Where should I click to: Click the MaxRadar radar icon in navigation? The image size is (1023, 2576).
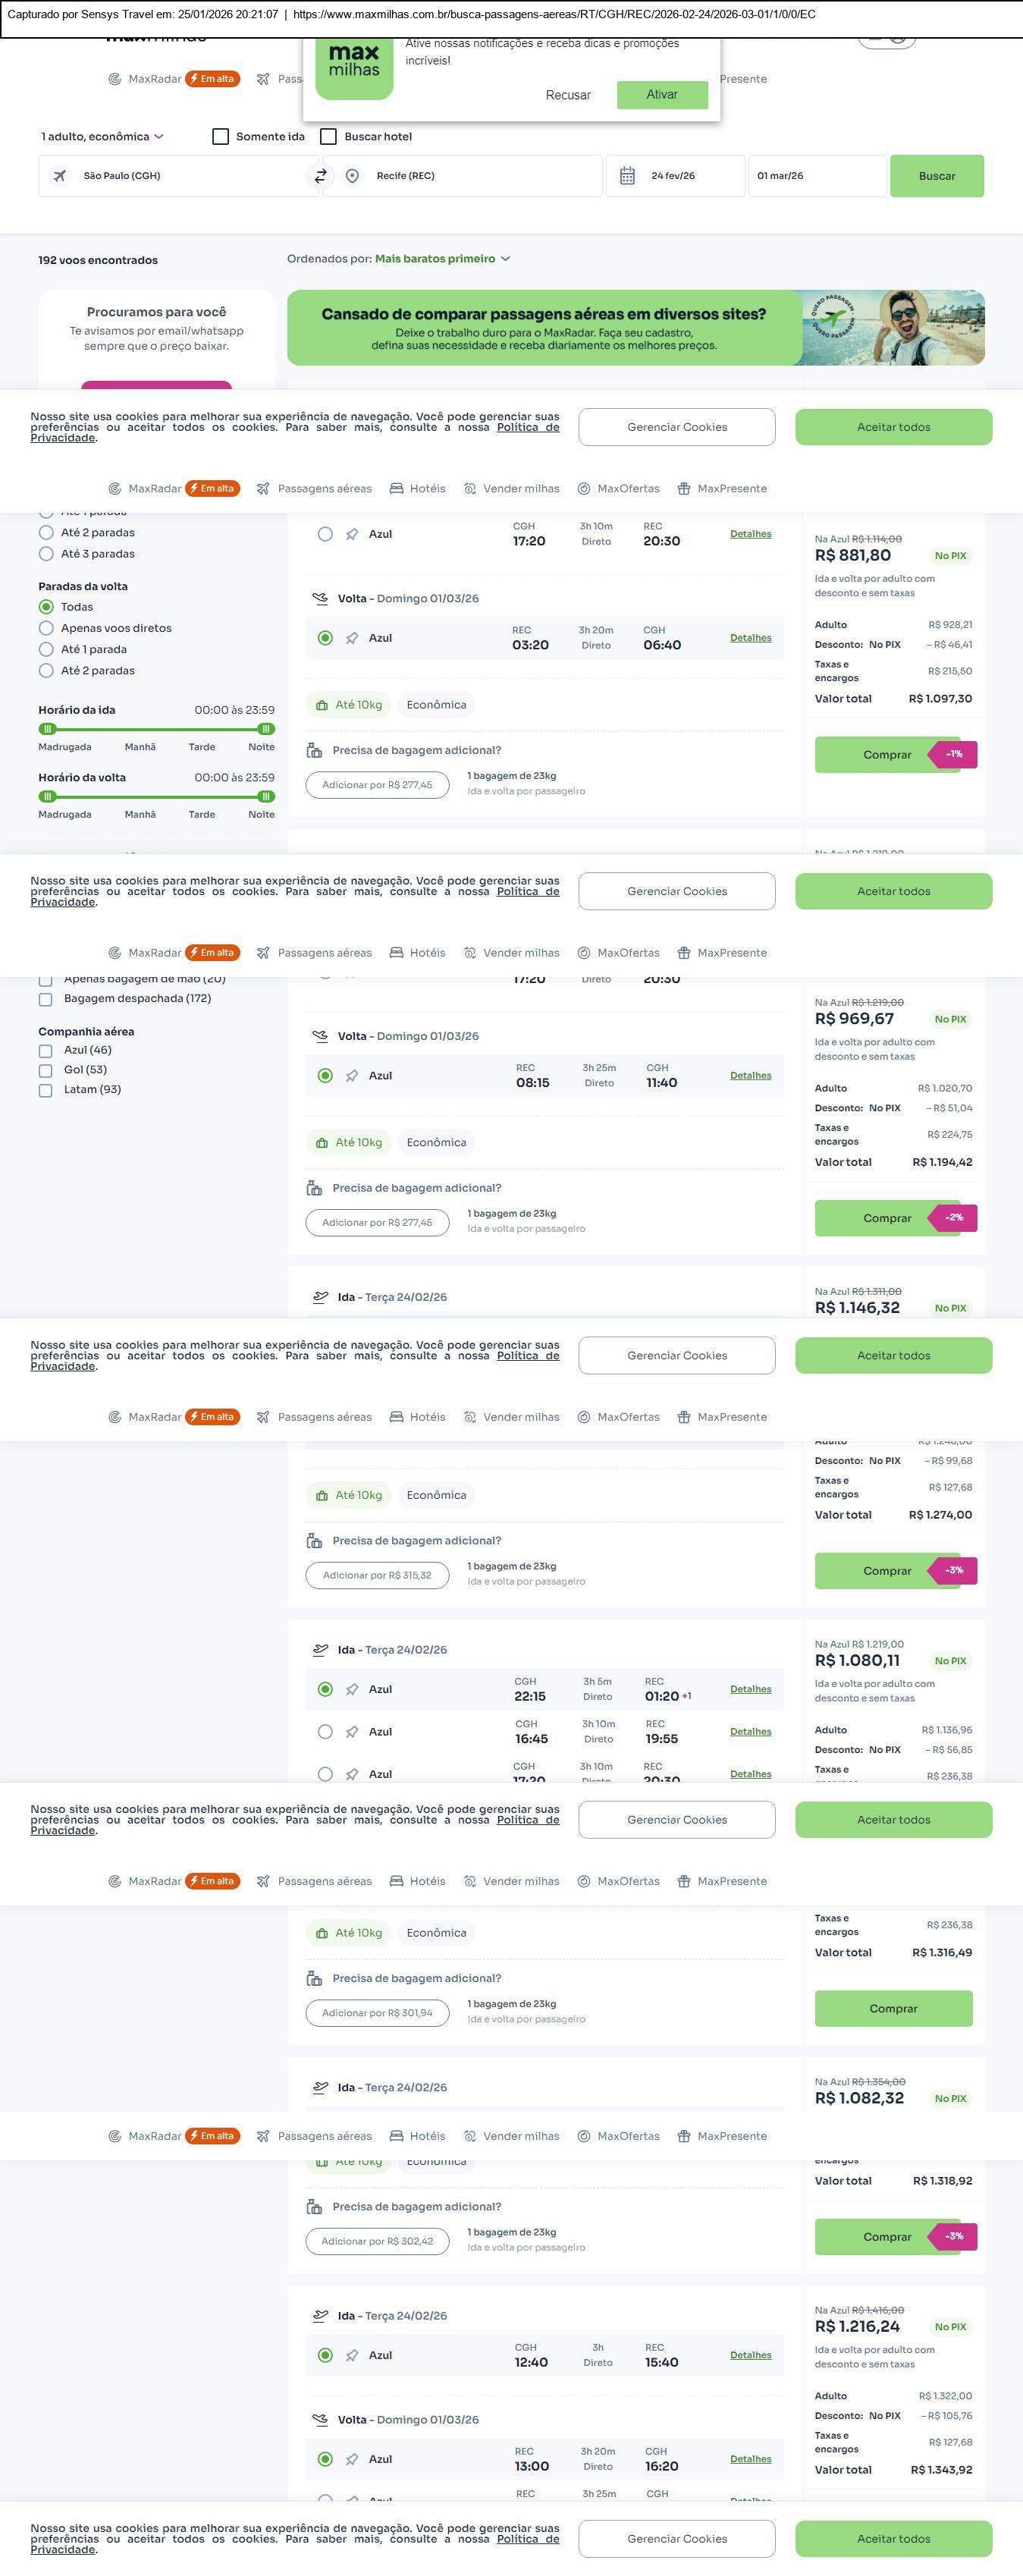click(x=115, y=489)
